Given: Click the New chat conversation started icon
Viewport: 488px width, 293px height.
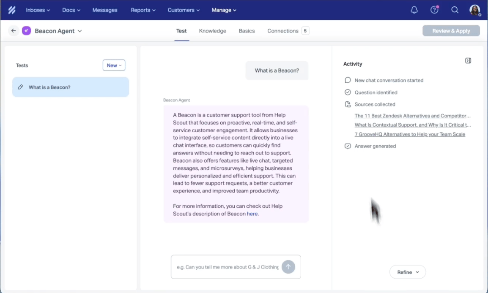Looking at the screenshot, I should pyautogui.click(x=348, y=80).
